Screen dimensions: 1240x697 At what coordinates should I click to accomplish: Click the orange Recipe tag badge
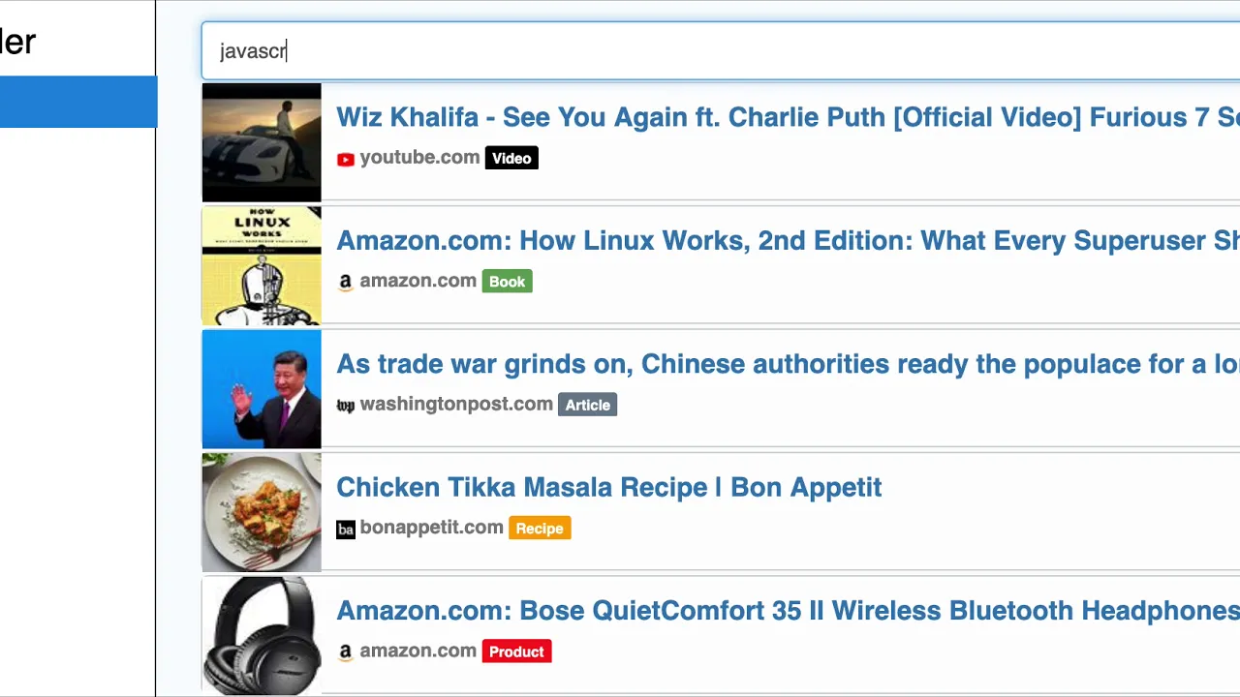[540, 529]
